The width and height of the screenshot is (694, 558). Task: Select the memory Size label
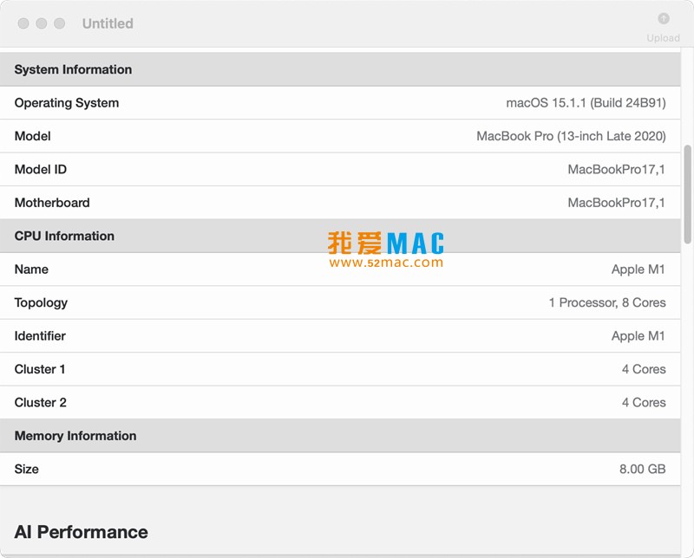[x=26, y=469]
